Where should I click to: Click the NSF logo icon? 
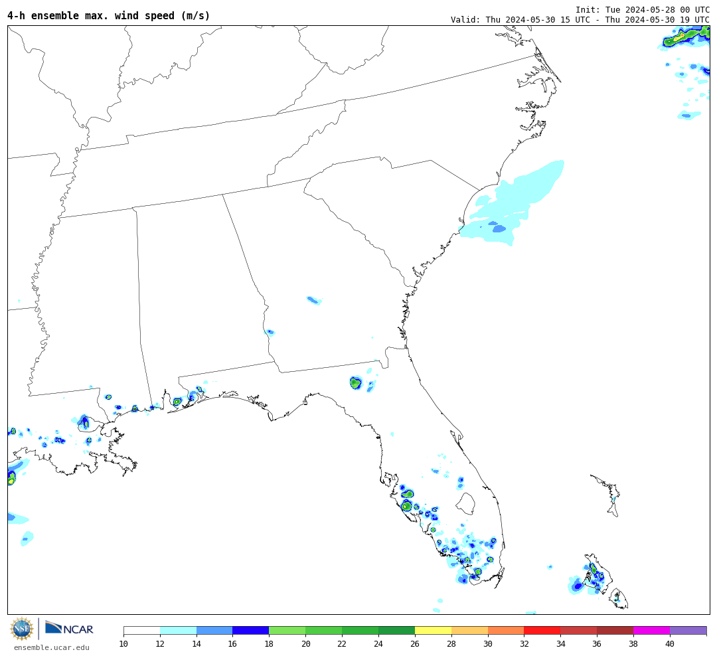tap(21, 629)
